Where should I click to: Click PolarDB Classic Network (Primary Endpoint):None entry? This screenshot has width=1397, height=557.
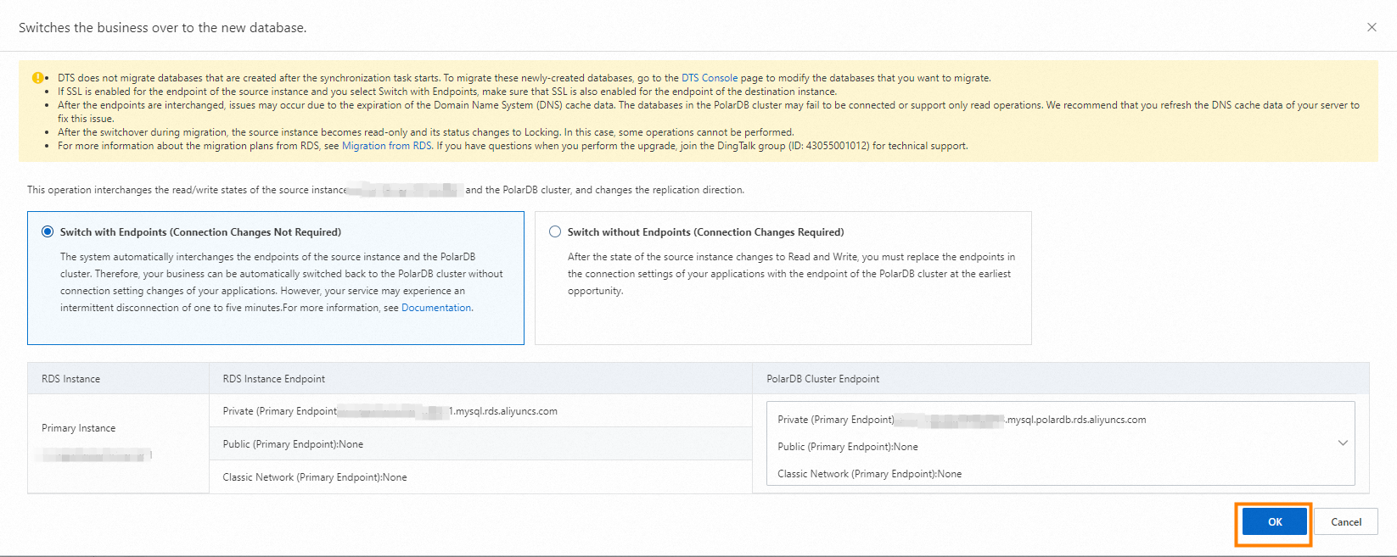[870, 474]
